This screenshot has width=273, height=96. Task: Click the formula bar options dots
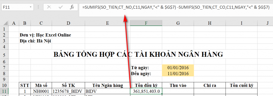[38, 7]
